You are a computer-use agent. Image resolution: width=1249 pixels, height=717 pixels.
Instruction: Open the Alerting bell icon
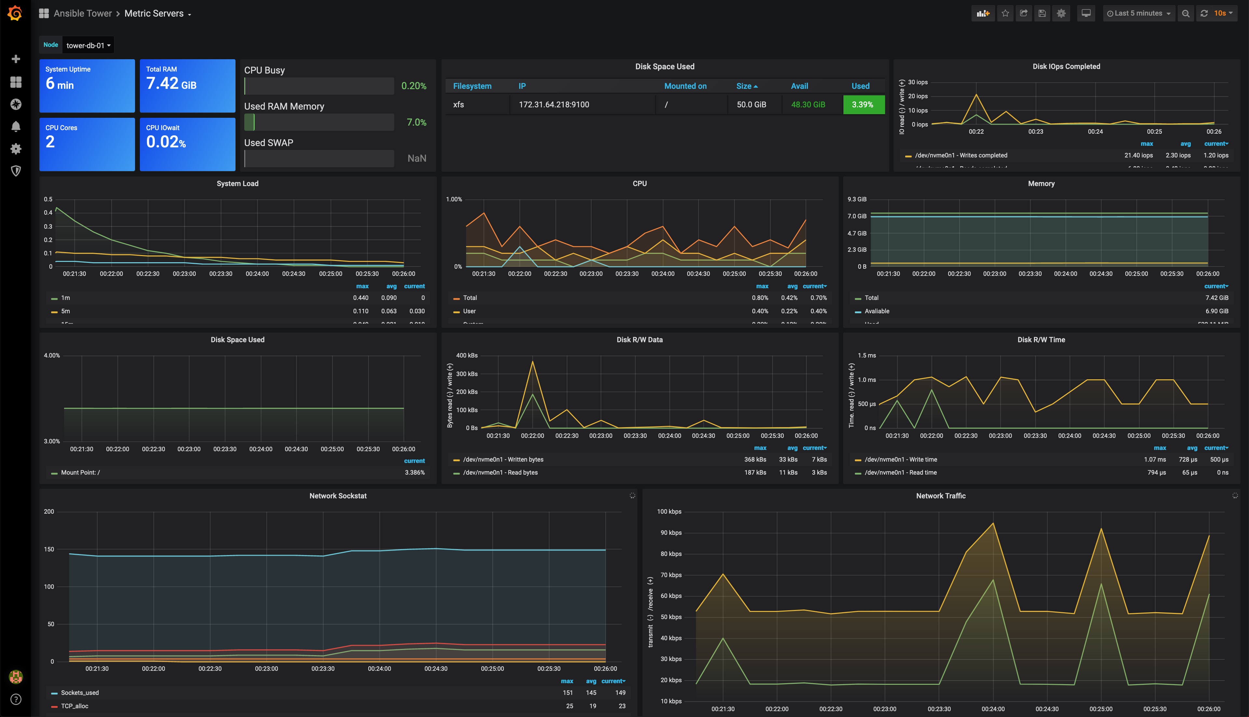[x=16, y=127]
